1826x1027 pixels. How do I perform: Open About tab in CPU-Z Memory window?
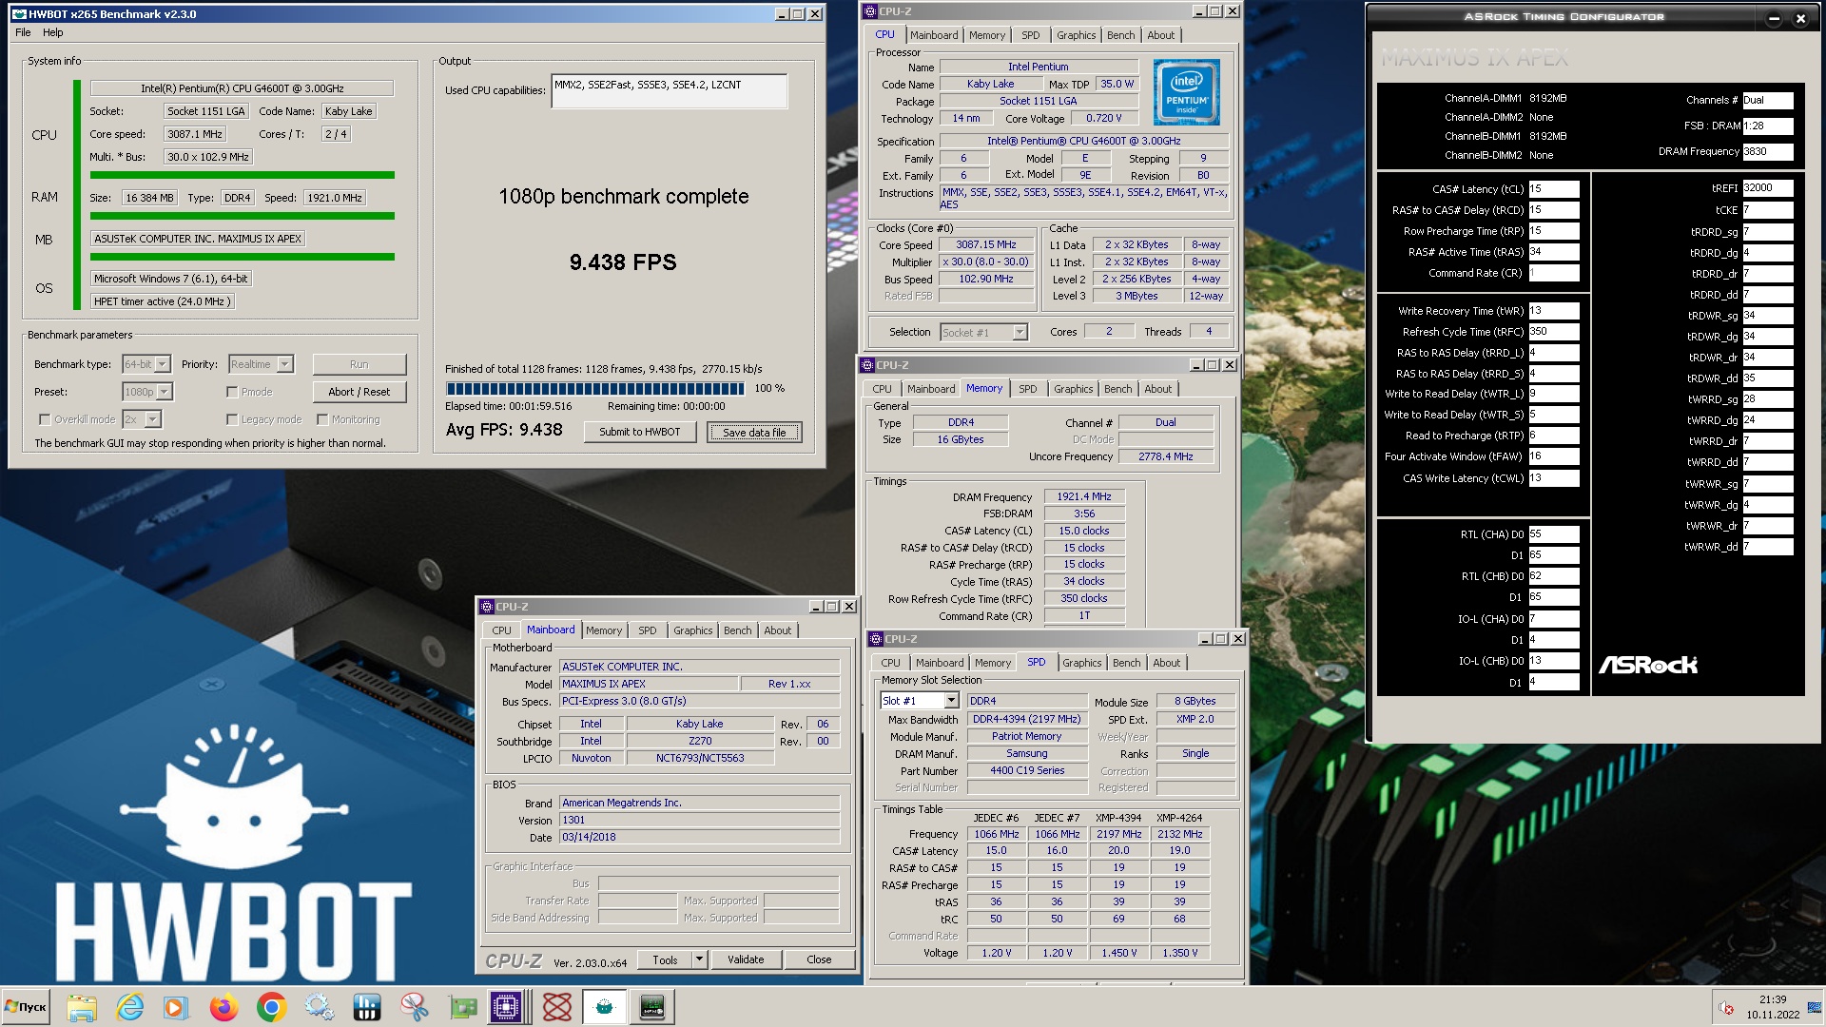pyautogui.click(x=1157, y=389)
